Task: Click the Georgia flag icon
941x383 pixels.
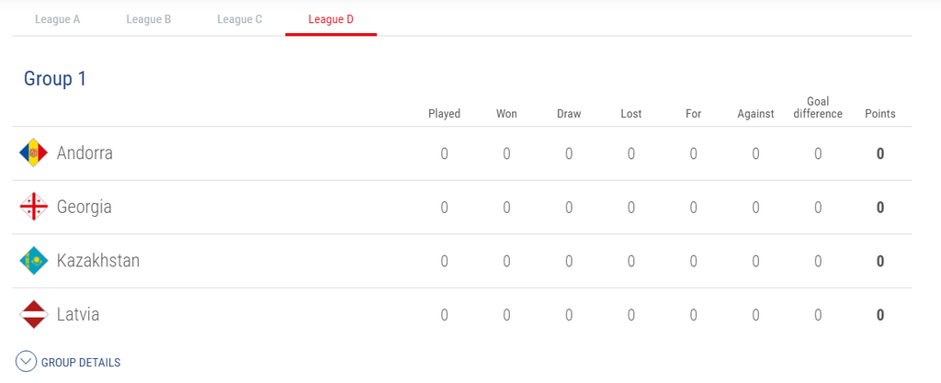Action: [33, 207]
